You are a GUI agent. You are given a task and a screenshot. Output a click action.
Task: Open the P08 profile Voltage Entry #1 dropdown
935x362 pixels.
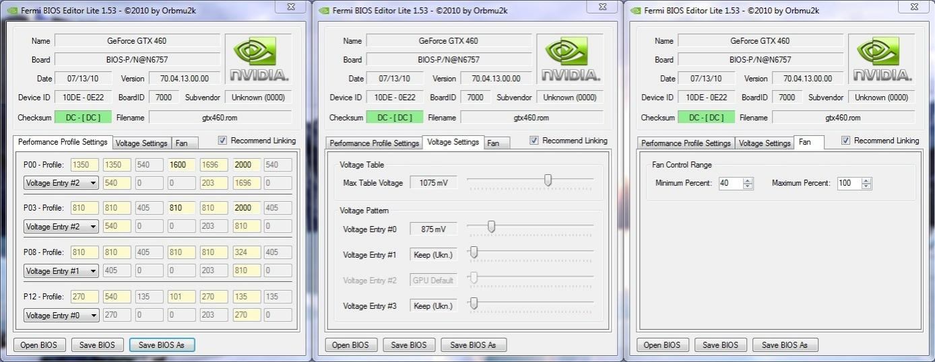(x=61, y=271)
